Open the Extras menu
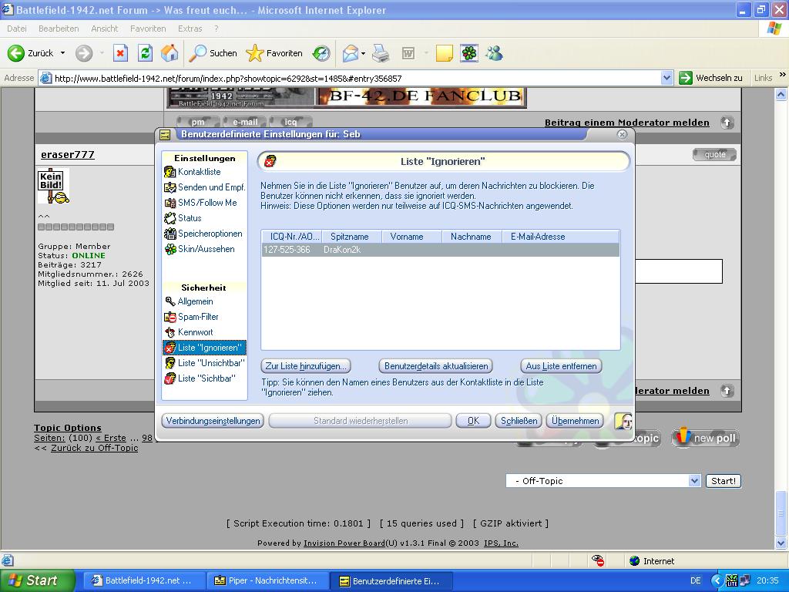The image size is (789, 592). pos(190,29)
